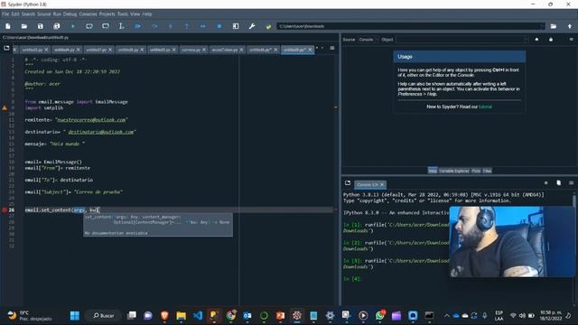
Task: Select the Help pane tab
Action: pos(433,171)
